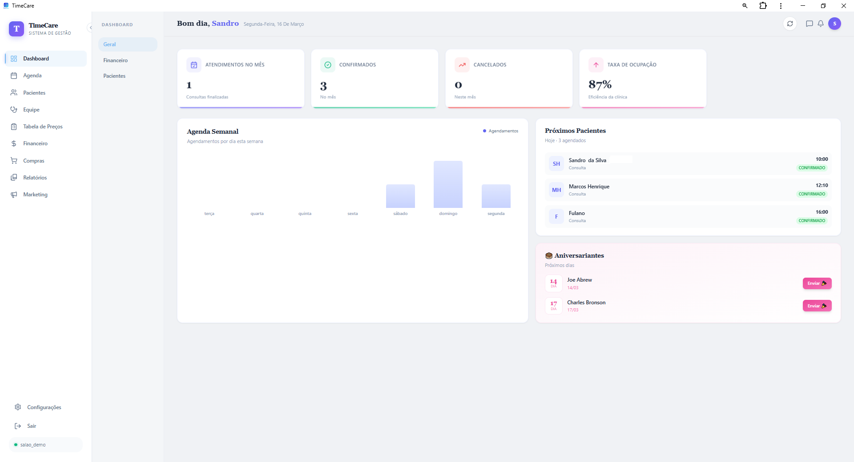854x462 pixels.
Task: Open Tabela de Preços
Action: (x=43, y=126)
